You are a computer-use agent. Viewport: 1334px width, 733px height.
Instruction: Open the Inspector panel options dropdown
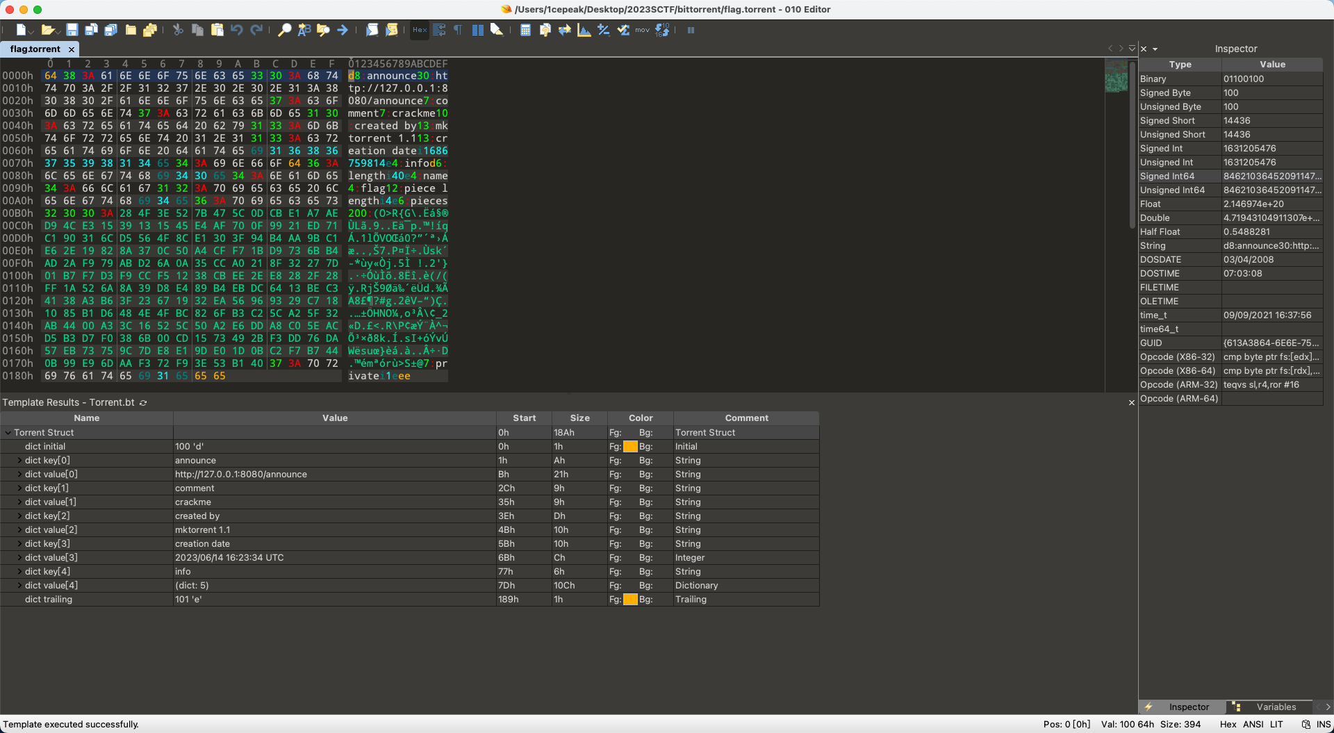1155,49
